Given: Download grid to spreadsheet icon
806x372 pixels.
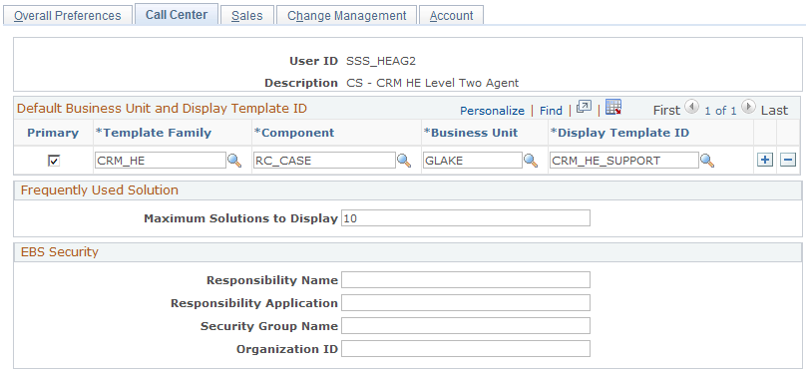Looking at the screenshot, I should (x=613, y=107).
